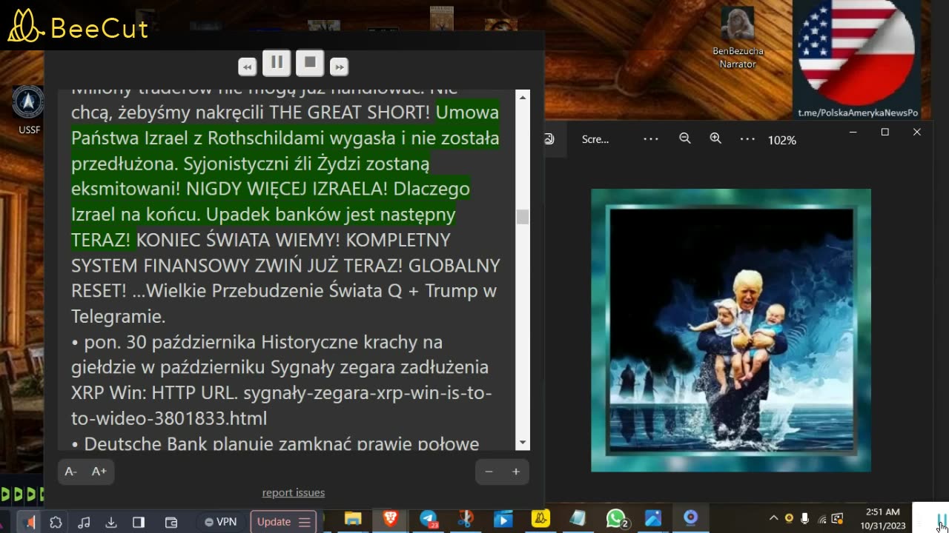Click the reader text scroll up arrow
Viewport: 949px width, 533px height.
(x=523, y=98)
